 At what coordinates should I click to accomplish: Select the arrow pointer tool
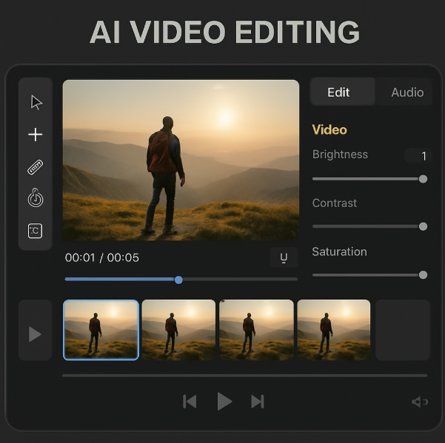[36, 103]
